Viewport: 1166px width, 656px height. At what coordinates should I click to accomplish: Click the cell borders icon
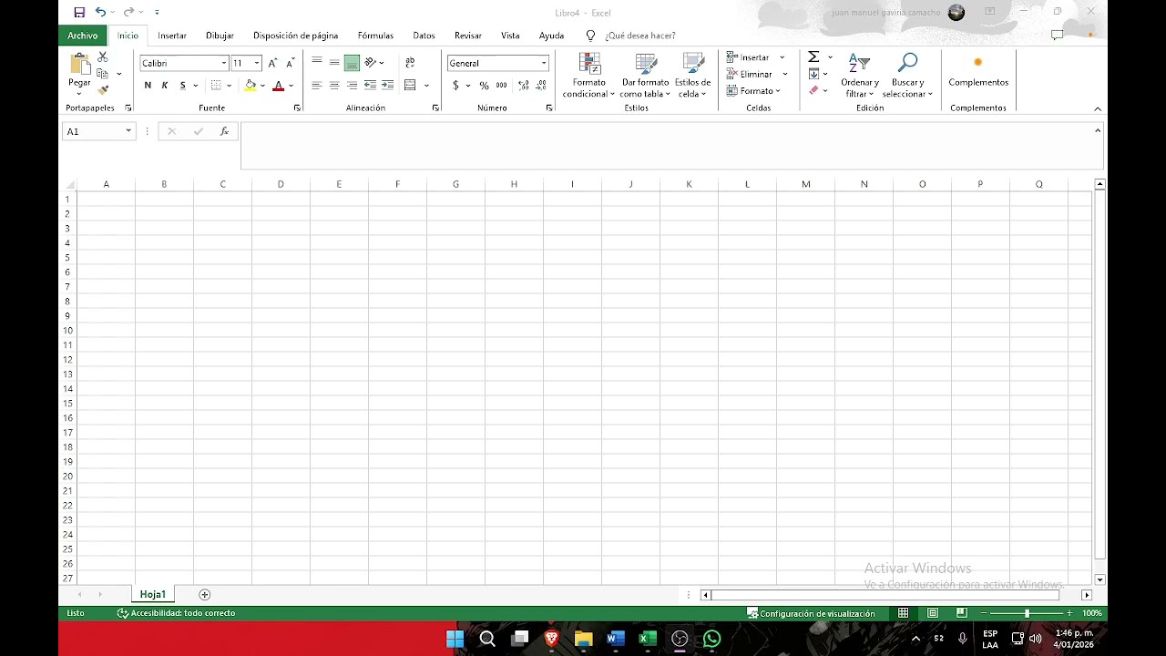tap(216, 86)
